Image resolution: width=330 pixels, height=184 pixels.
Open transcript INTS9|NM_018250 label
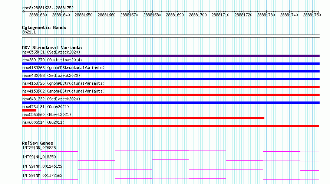[x=39, y=157]
